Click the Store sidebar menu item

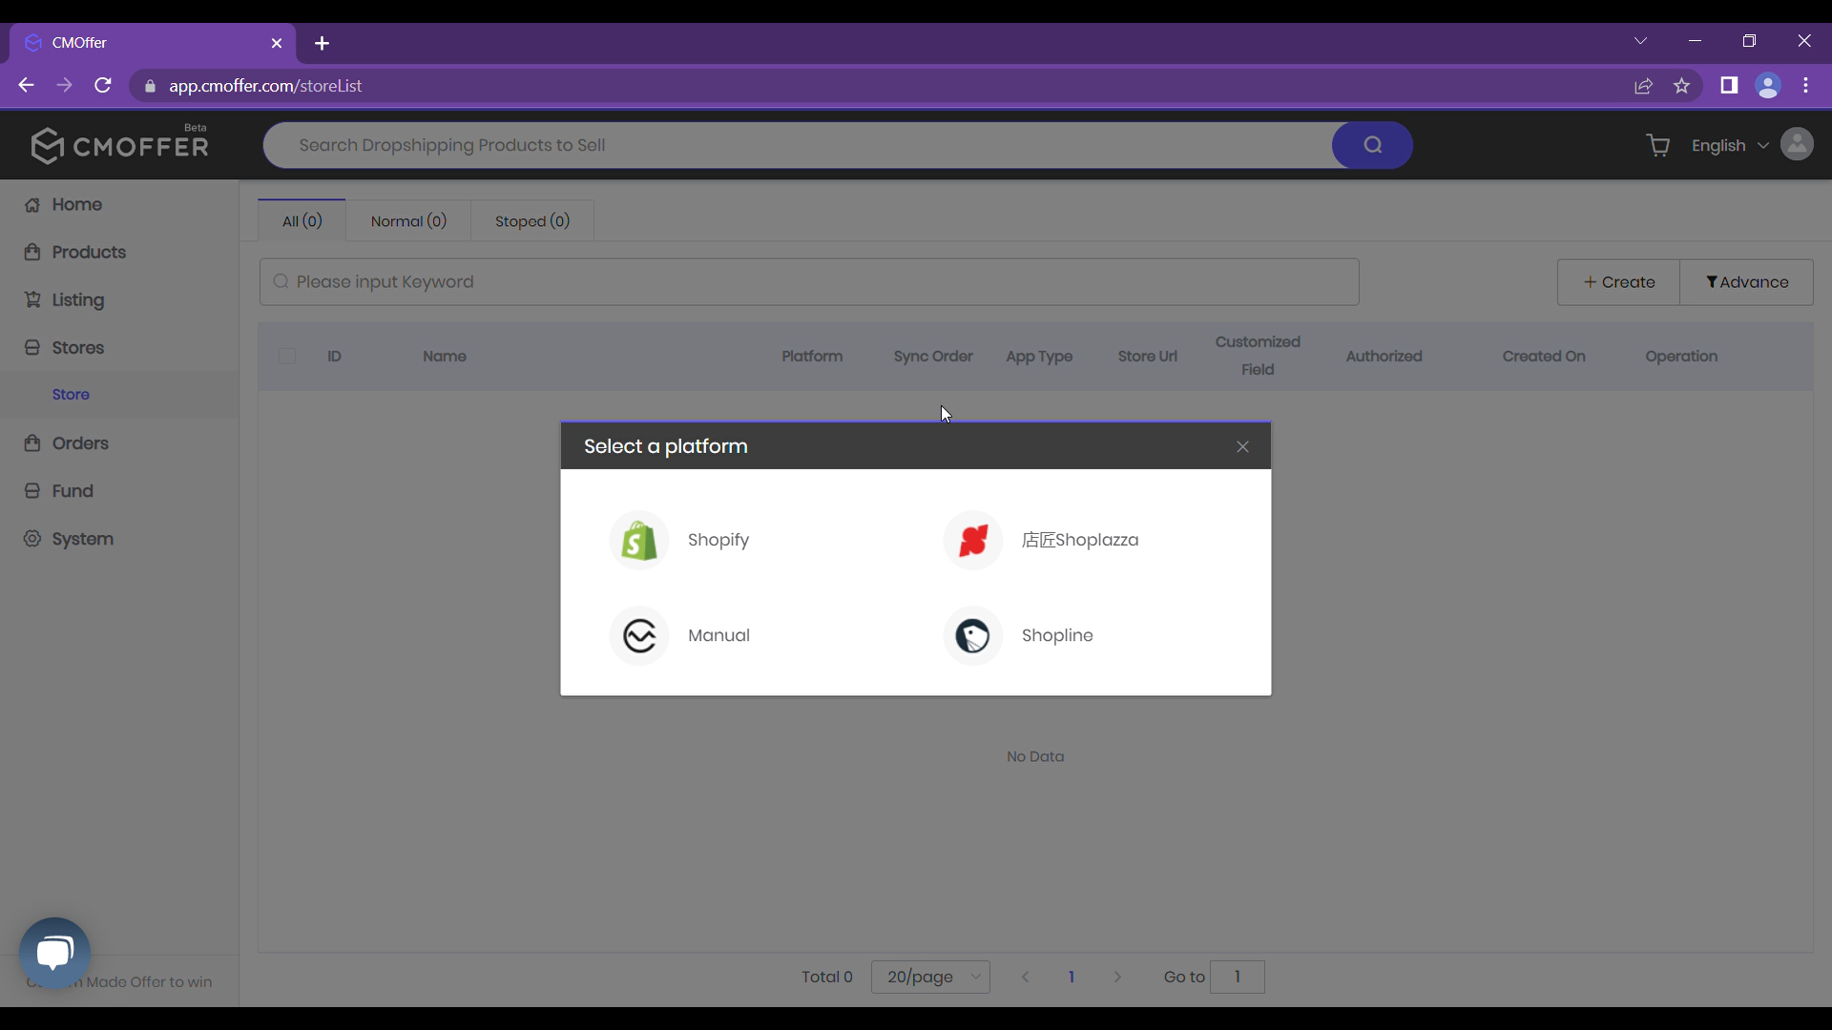70,394
